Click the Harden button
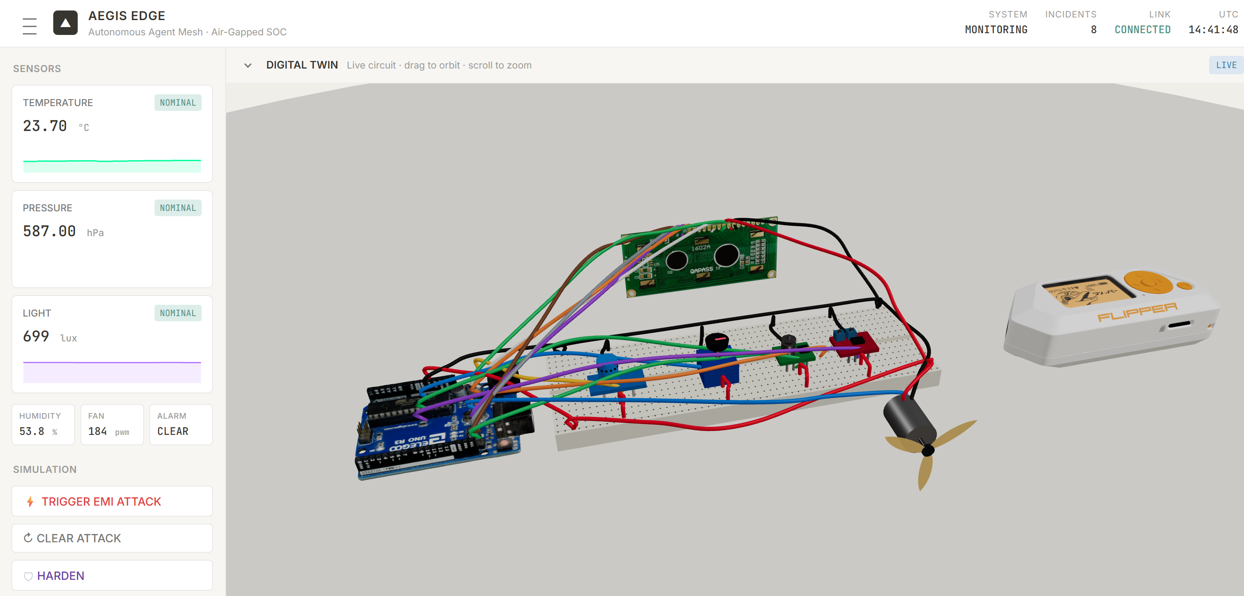Screen dimensions: 1244x596 click(x=112, y=576)
